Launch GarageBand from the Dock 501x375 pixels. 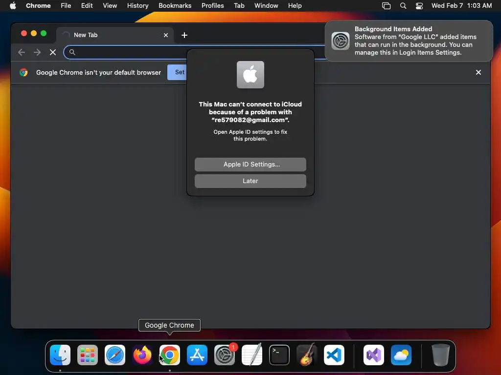pyautogui.click(x=307, y=355)
